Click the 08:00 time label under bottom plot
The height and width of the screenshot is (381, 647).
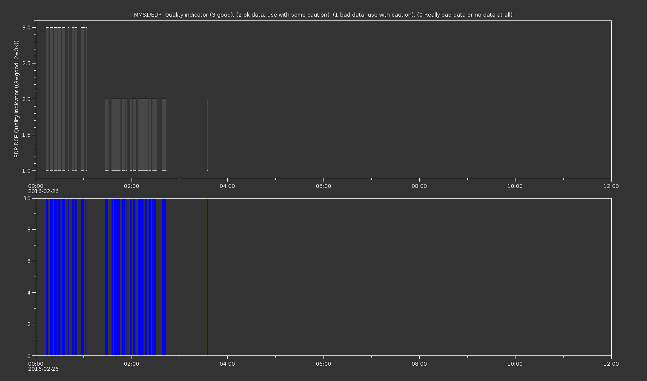pyautogui.click(x=419, y=364)
